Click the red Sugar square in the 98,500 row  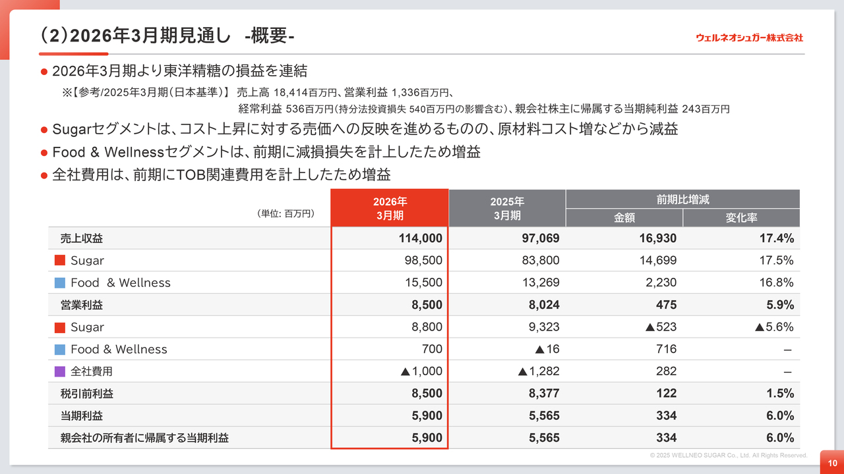pyautogui.click(x=59, y=261)
